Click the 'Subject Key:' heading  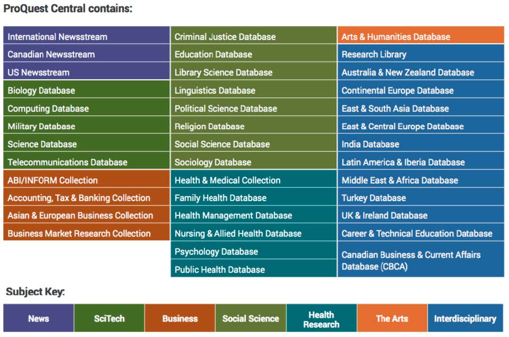[36, 291]
